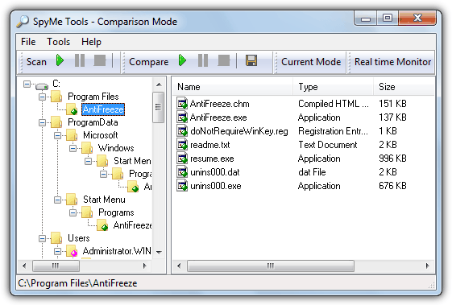Collapse the C: drive node
This screenshot has height=305, width=452.
pos(27,84)
